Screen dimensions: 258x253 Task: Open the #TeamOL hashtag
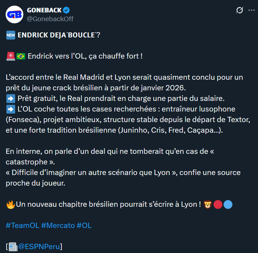(22, 225)
